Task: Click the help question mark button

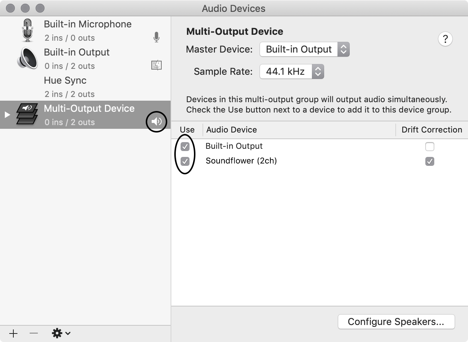Action: (x=445, y=39)
